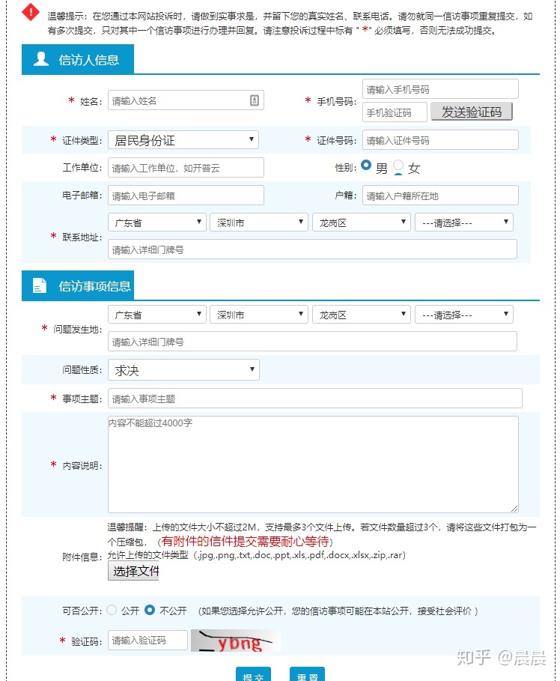
Task: Click the 附件信息 label
Action: pyautogui.click(x=82, y=557)
